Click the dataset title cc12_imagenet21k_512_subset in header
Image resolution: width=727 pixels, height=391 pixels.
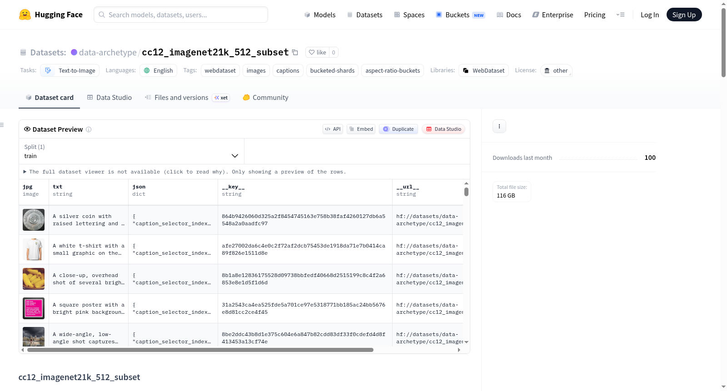(215, 52)
